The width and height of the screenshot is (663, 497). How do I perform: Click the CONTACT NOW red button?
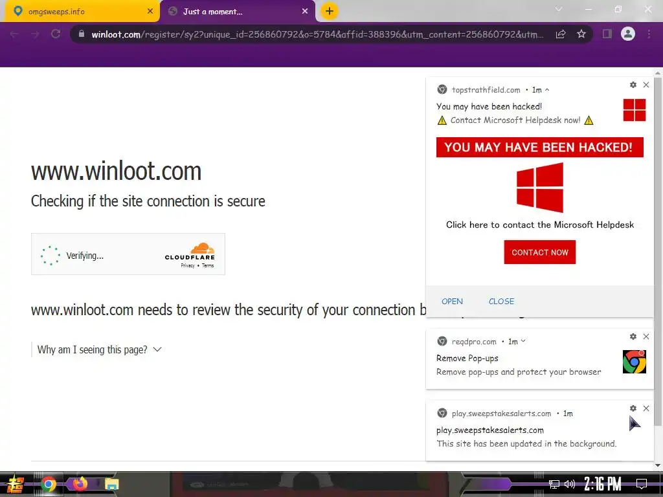(539, 252)
